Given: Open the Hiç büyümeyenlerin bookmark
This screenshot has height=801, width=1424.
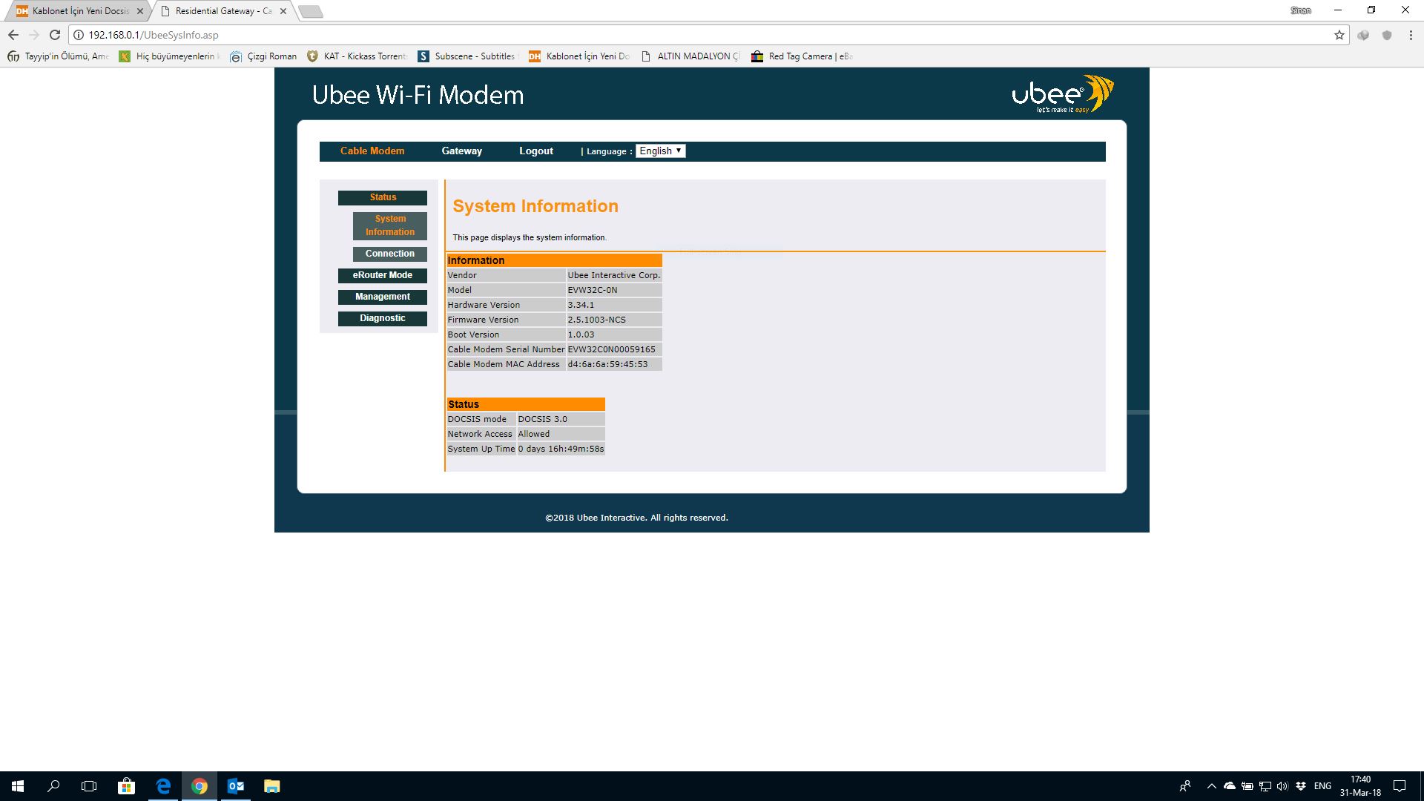Looking at the screenshot, I should click(x=170, y=56).
